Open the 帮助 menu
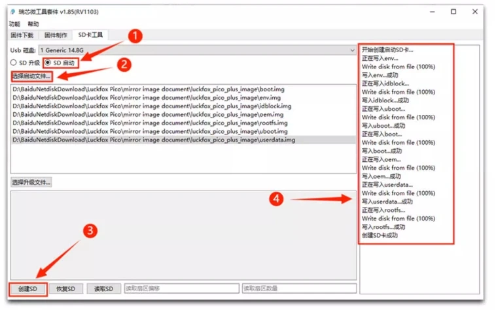 click(x=33, y=23)
